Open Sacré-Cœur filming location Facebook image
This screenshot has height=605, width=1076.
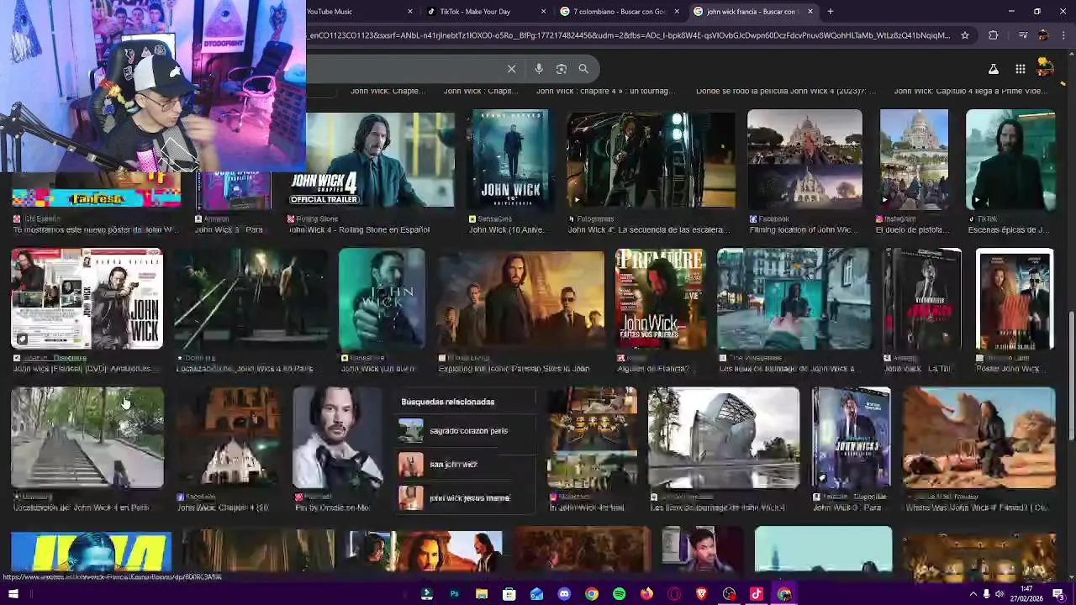tap(804, 158)
